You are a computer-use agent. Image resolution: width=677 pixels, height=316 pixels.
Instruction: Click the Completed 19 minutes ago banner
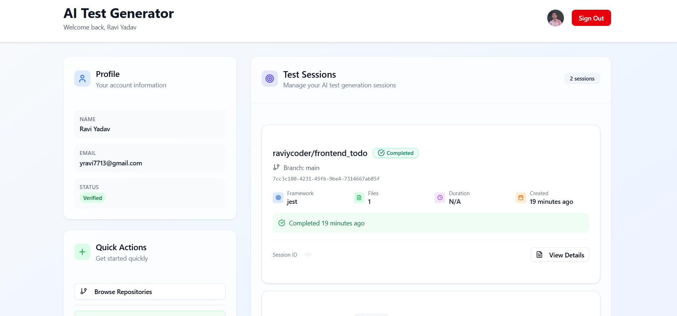(x=431, y=223)
